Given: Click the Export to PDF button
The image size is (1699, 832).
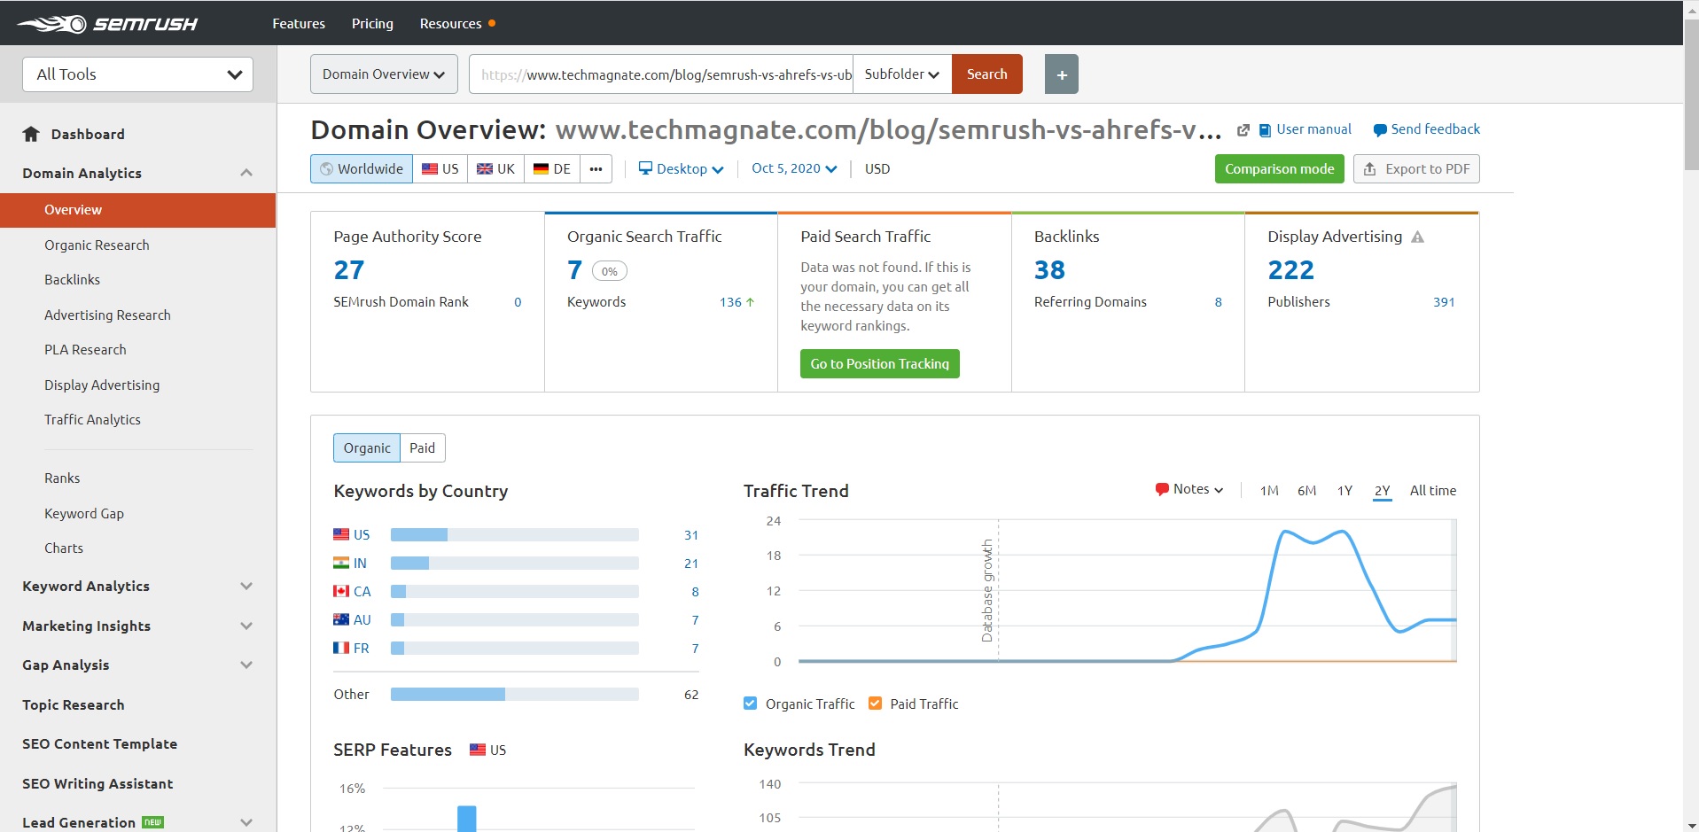Looking at the screenshot, I should [1416, 169].
